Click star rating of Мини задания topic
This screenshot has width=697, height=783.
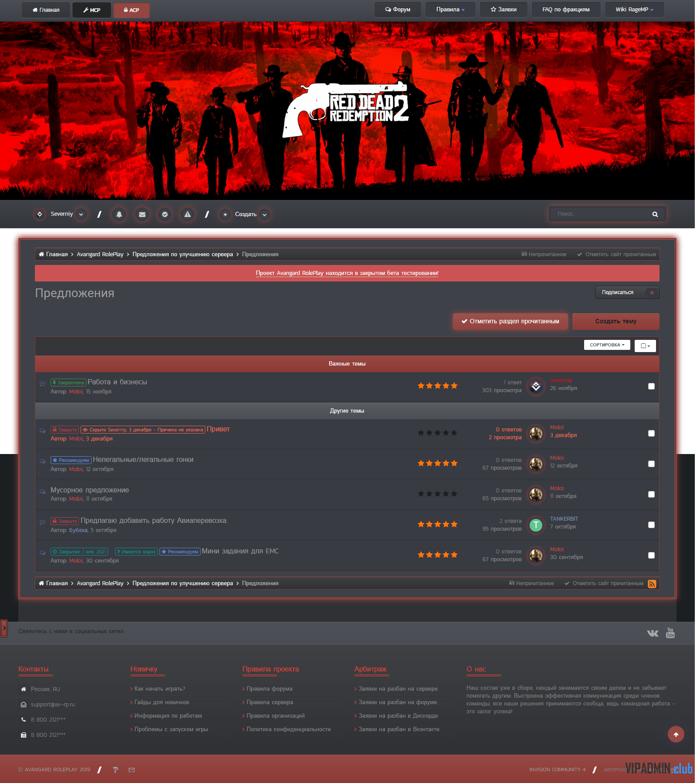(437, 555)
